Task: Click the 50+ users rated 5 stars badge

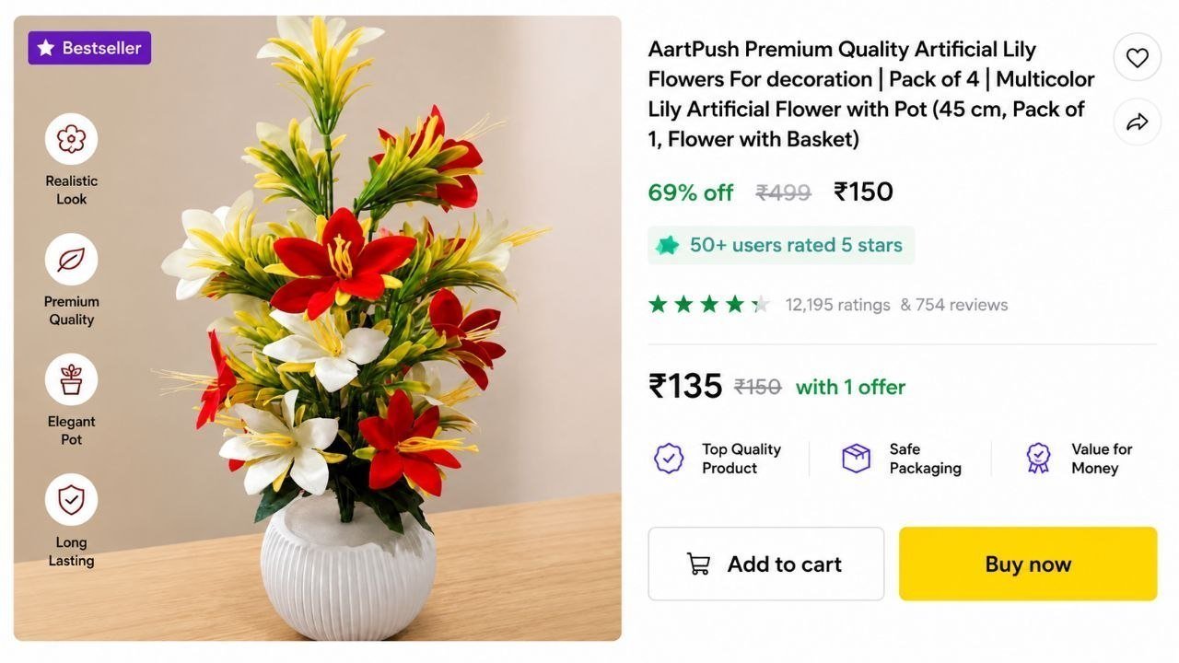Action: pos(781,245)
